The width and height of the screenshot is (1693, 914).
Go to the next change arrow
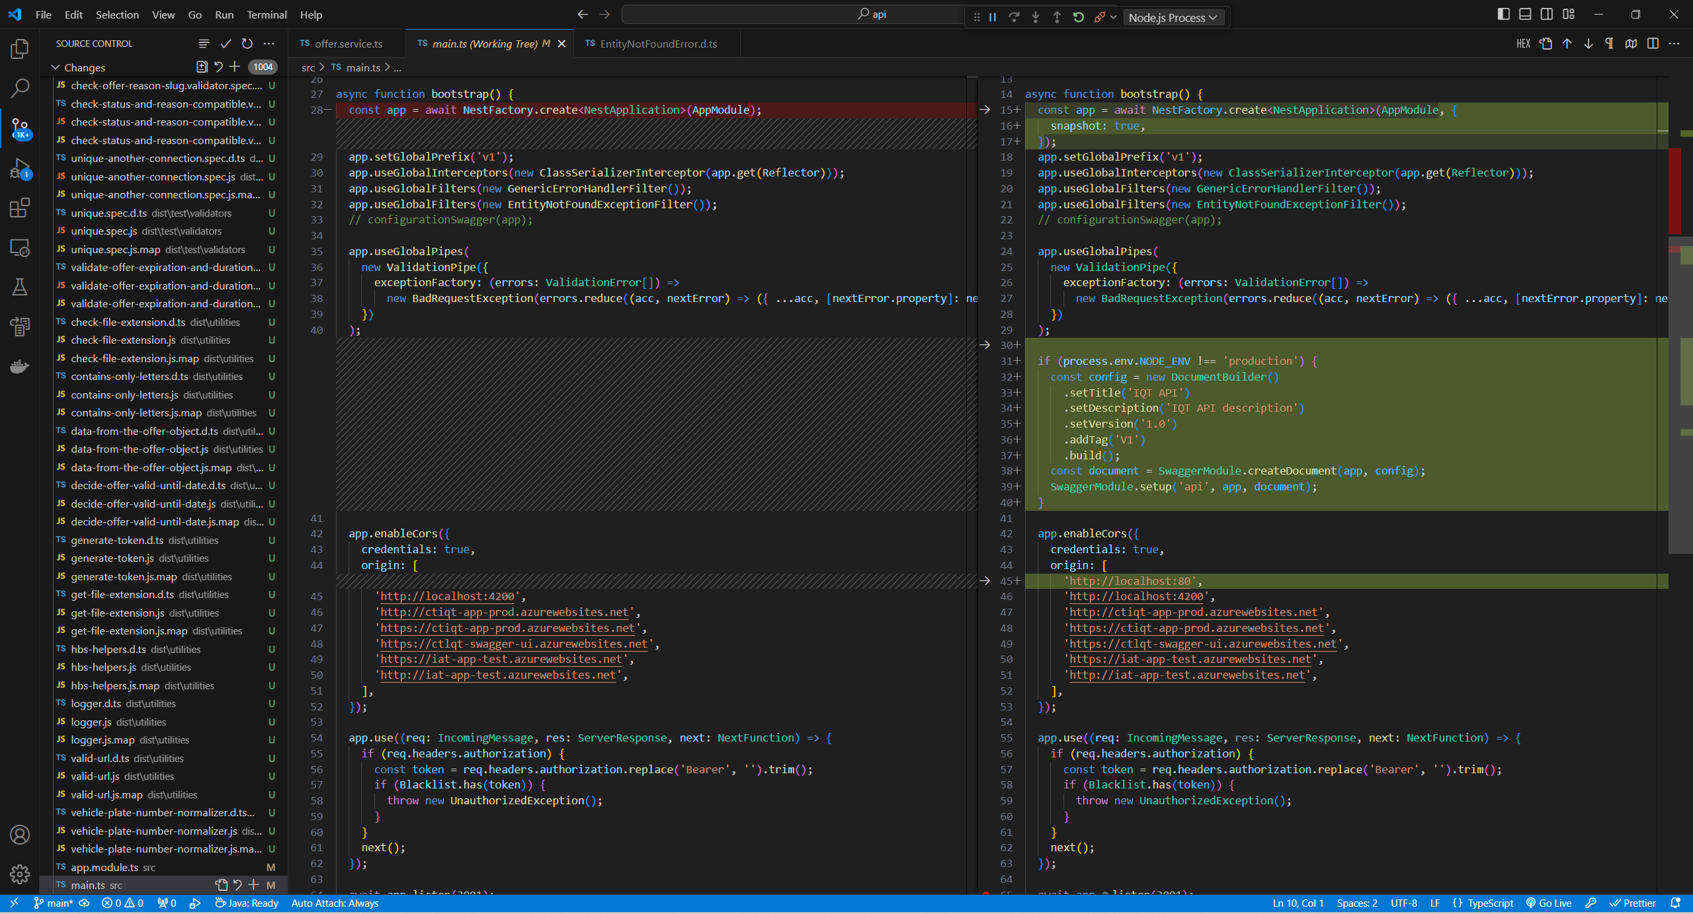pyautogui.click(x=1588, y=44)
